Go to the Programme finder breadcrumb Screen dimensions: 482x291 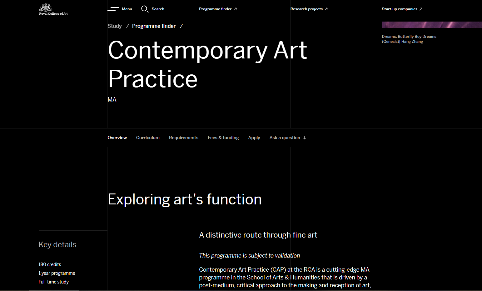(154, 26)
